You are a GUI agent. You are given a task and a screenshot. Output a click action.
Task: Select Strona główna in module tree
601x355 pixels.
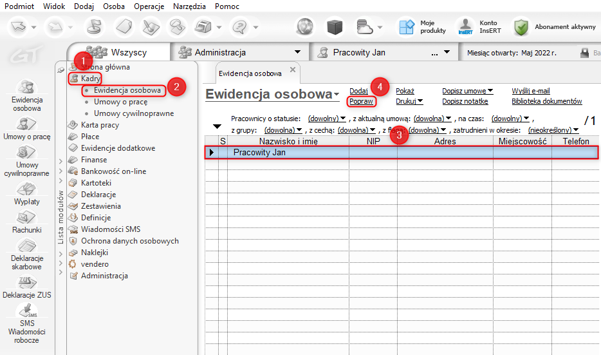pos(105,67)
